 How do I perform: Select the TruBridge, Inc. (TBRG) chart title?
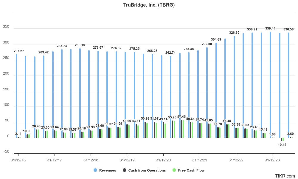click(149, 5)
